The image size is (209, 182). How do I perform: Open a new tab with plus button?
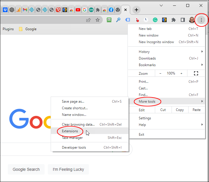136,10
